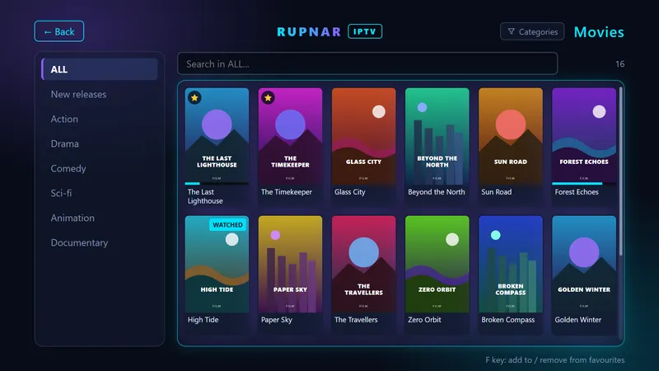This screenshot has width=659, height=371.
Task: Select the Comedy category
Action: click(x=100, y=169)
